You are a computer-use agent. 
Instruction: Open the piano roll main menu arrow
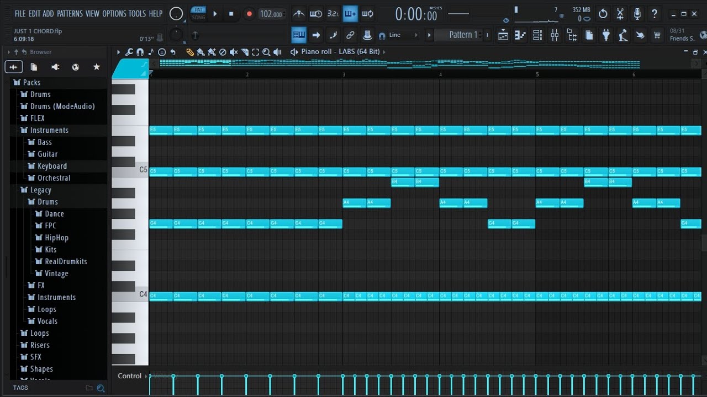tap(118, 52)
